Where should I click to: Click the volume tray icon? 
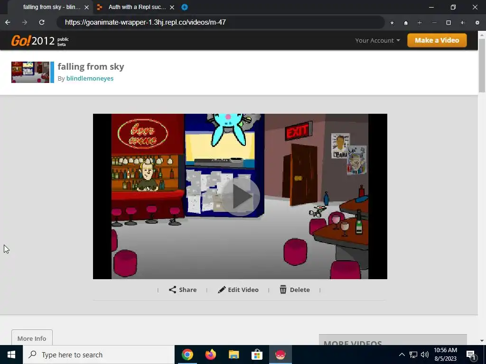tap(425, 355)
